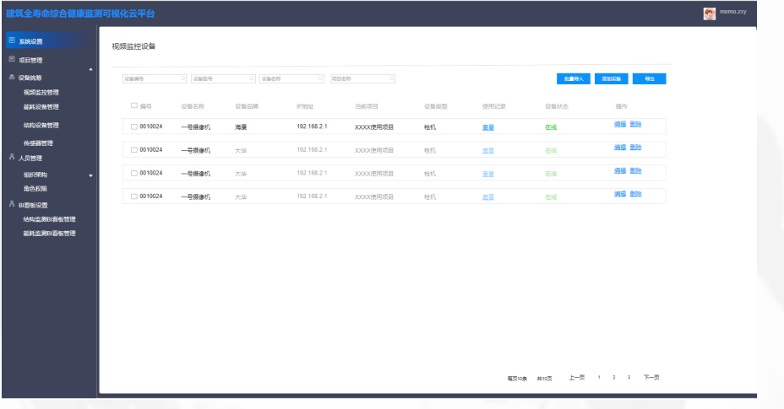Focus the 设备编号 search field
Image resolution: width=784 pixels, height=409 pixels.
[x=155, y=79]
